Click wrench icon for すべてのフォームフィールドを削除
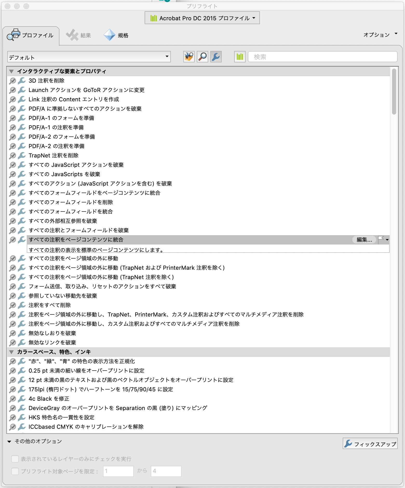 pyautogui.click(x=22, y=202)
